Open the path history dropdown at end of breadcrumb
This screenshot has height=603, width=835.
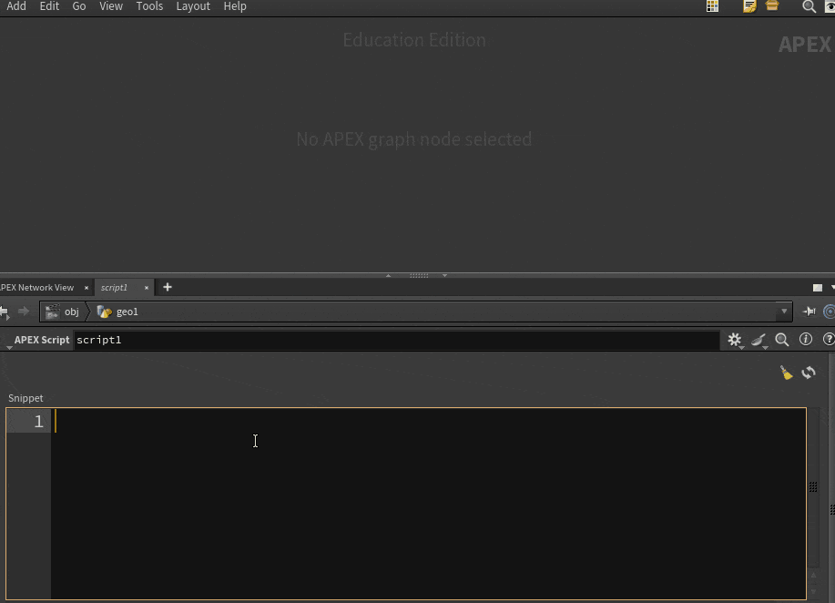click(x=783, y=311)
